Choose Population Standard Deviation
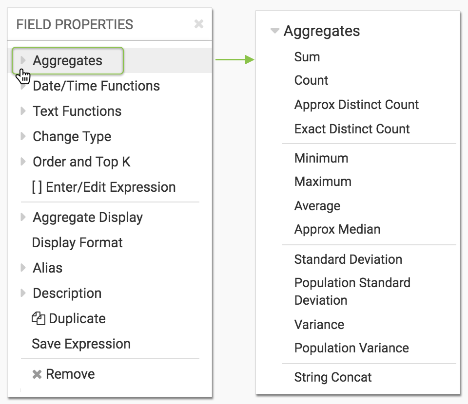The image size is (468, 404). [352, 291]
